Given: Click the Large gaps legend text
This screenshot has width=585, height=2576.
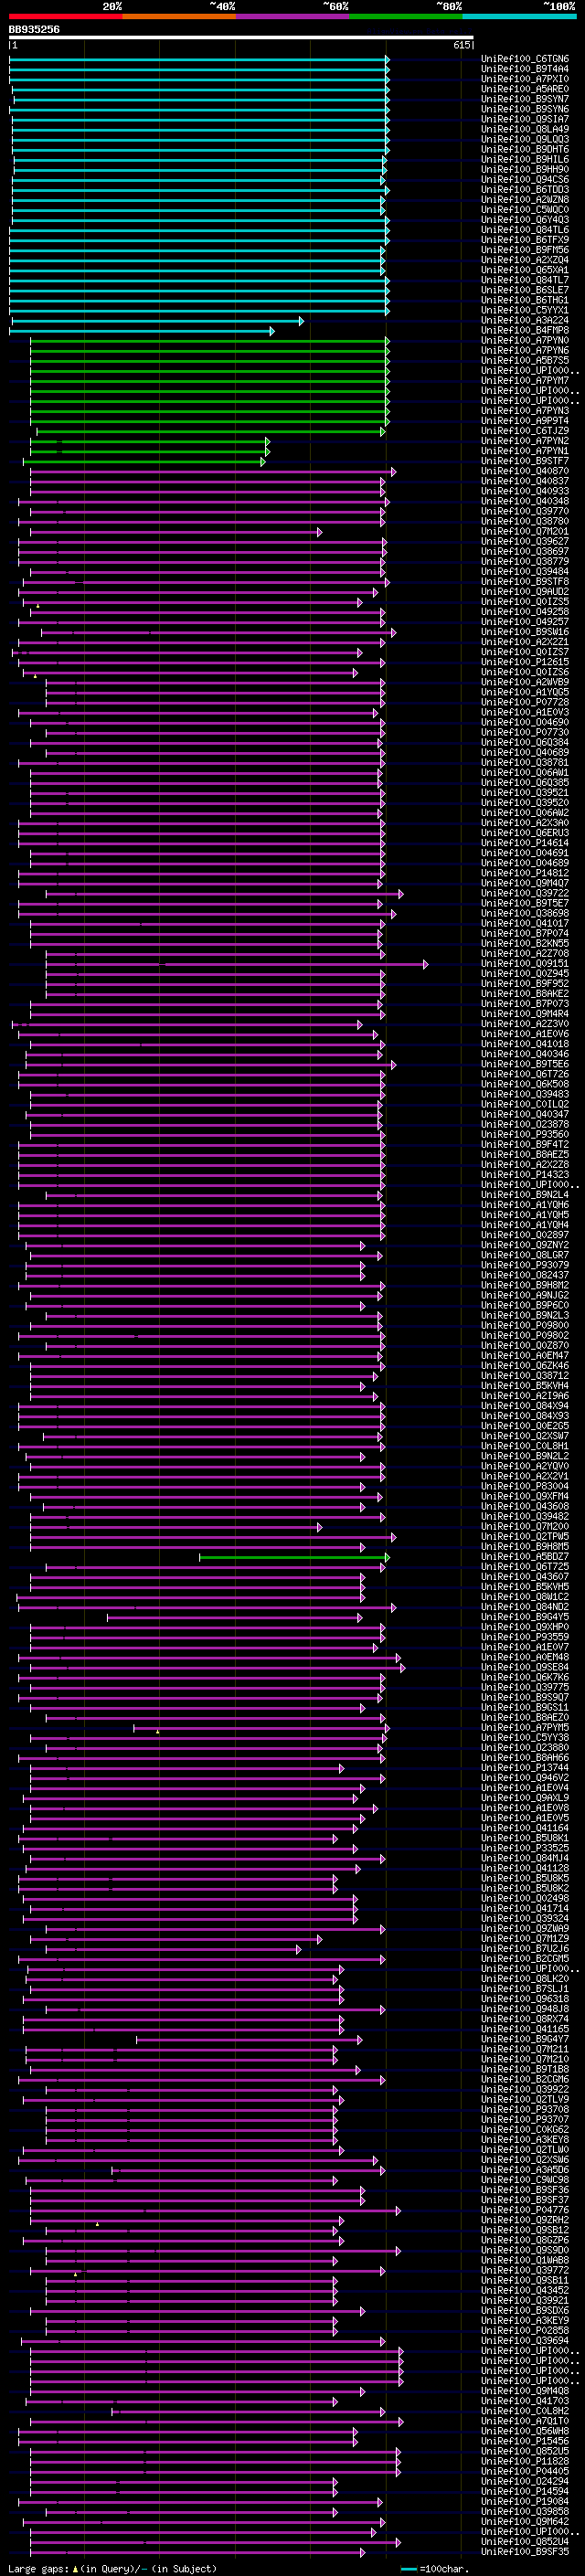Looking at the screenshot, I should 112,2568.
